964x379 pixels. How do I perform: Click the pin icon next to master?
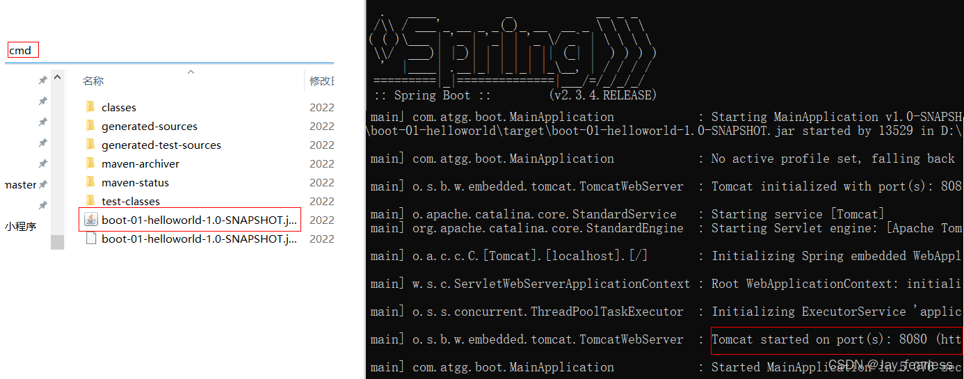pyautogui.click(x=42, y=184)
